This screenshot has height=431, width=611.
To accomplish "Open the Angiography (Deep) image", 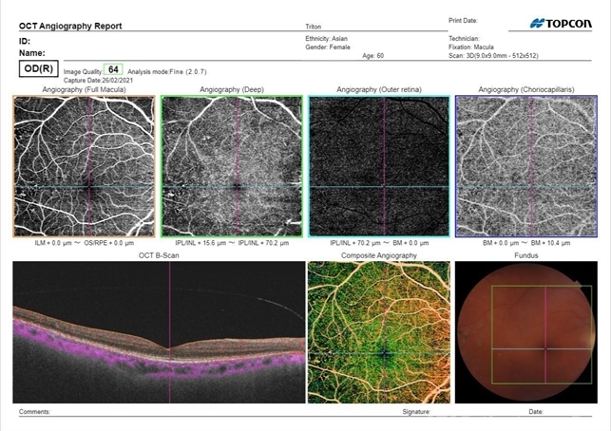I will [232, 165].
